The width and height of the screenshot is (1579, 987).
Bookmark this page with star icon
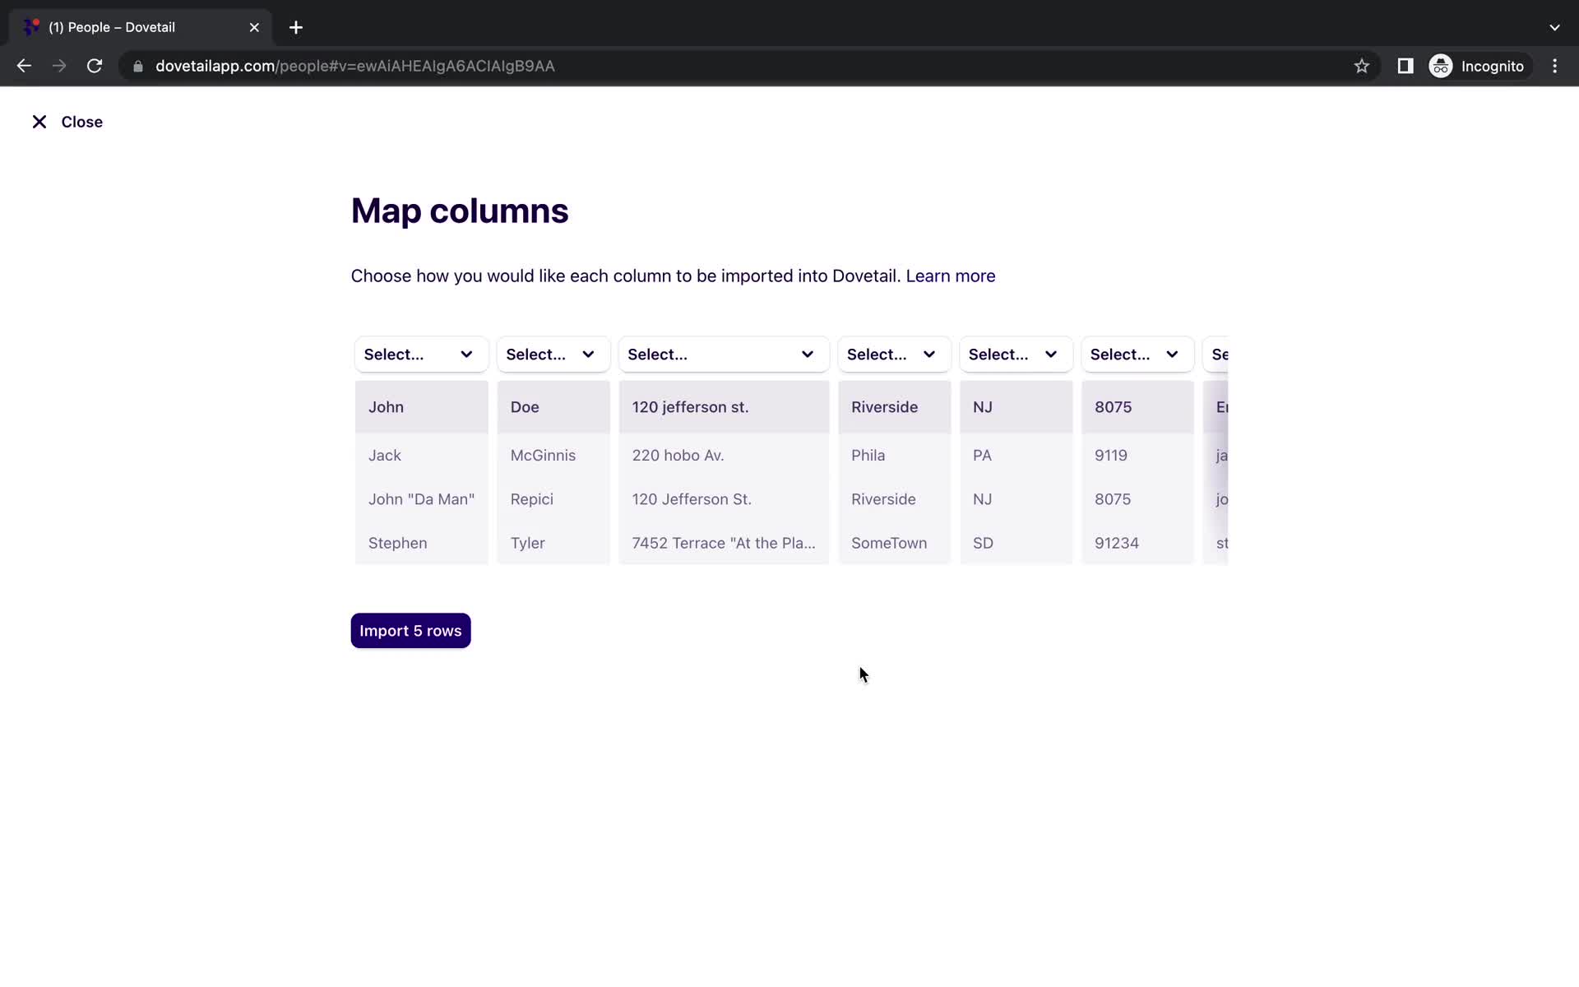pyautogui.click(x=1362, y=66)
